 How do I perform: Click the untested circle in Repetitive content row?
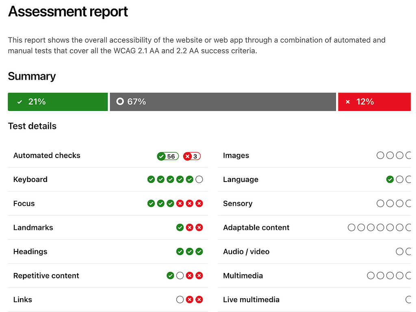(x=180, y=276)
